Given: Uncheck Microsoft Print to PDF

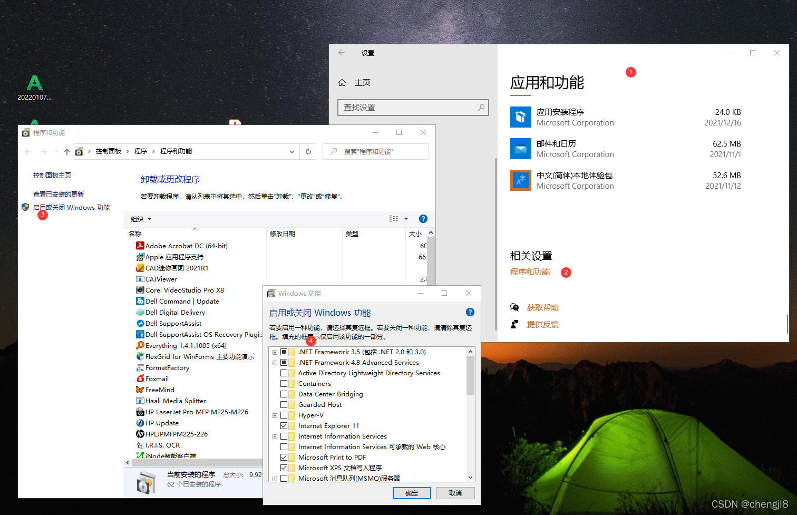Looking at the screenshot, I should coord(284,457).
